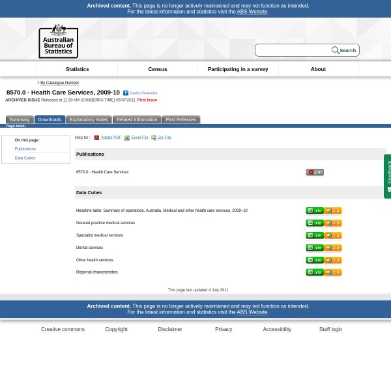
Task: Download zip for Dental services
Action: coord(333,248)
